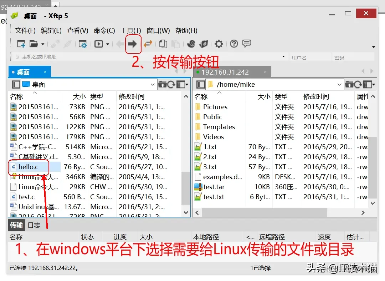Sort remote files by 类型 column header
385x281 pixels.
[x=286, y=96]
